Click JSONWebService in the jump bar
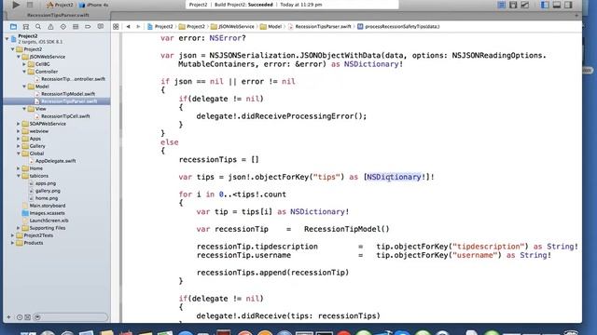The height and width of the screenshot is (335, 597). click(x=232, y=27)
